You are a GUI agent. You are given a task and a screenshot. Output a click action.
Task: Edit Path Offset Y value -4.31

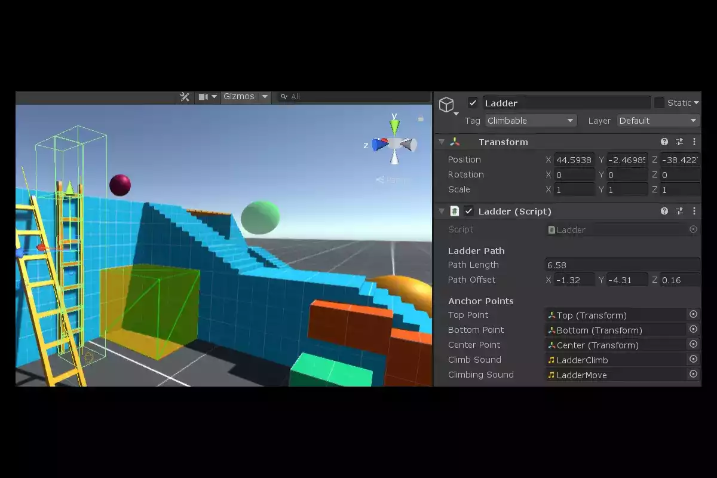tap(627, 280)
